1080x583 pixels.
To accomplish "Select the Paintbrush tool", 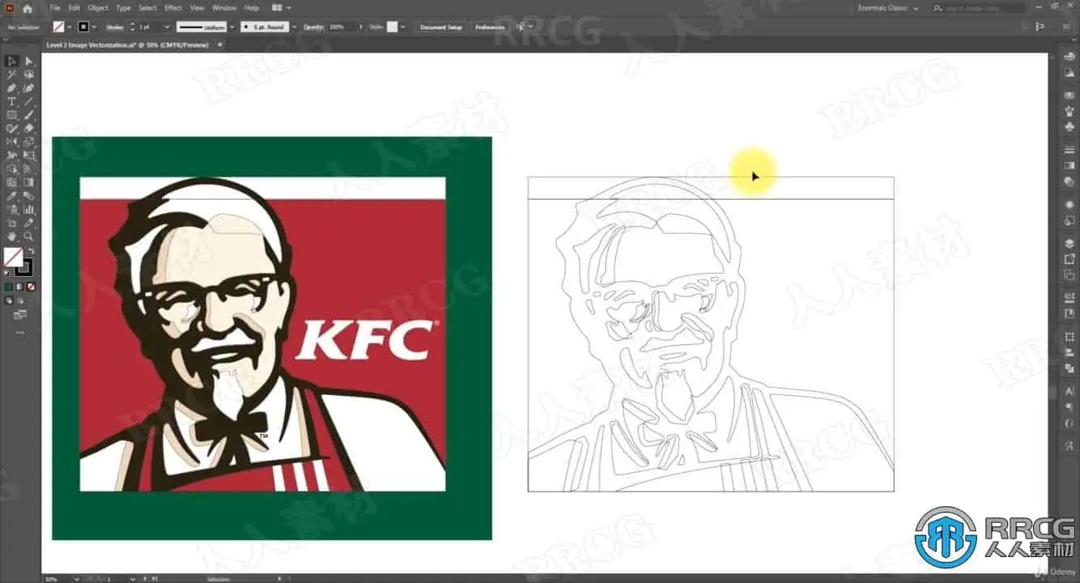I will click(29, 115).
